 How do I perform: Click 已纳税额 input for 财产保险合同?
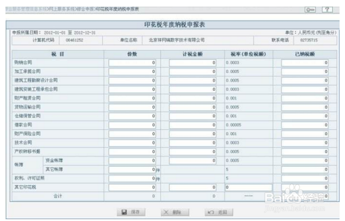(304, 134)
